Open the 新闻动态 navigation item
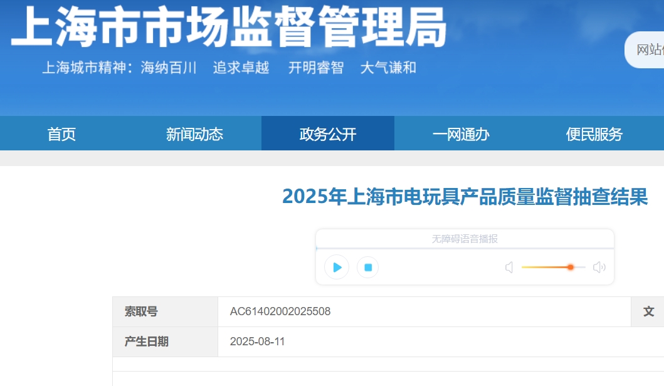This screenshot has width=664, height=386. pos(194,134)
